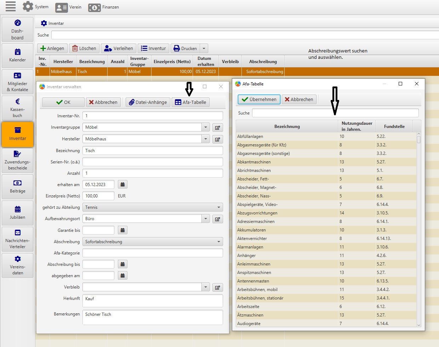Expand the Verbleib dropdown
The image size is (439, 347).
click(x=206, y=287)
